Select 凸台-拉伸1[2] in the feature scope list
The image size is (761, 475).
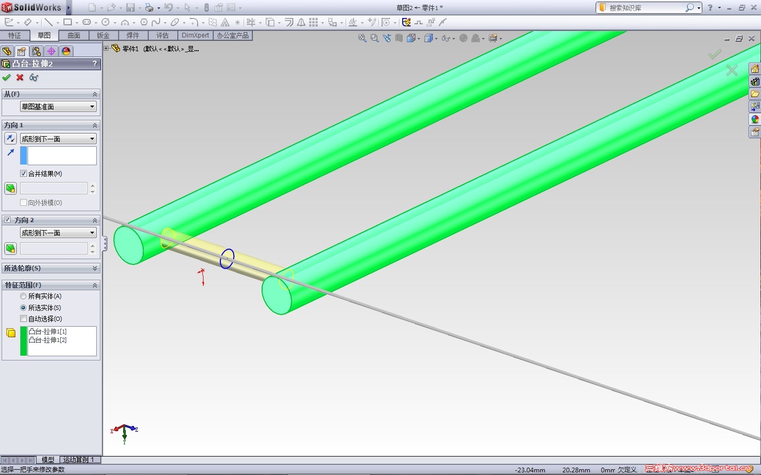coord(48,340)
